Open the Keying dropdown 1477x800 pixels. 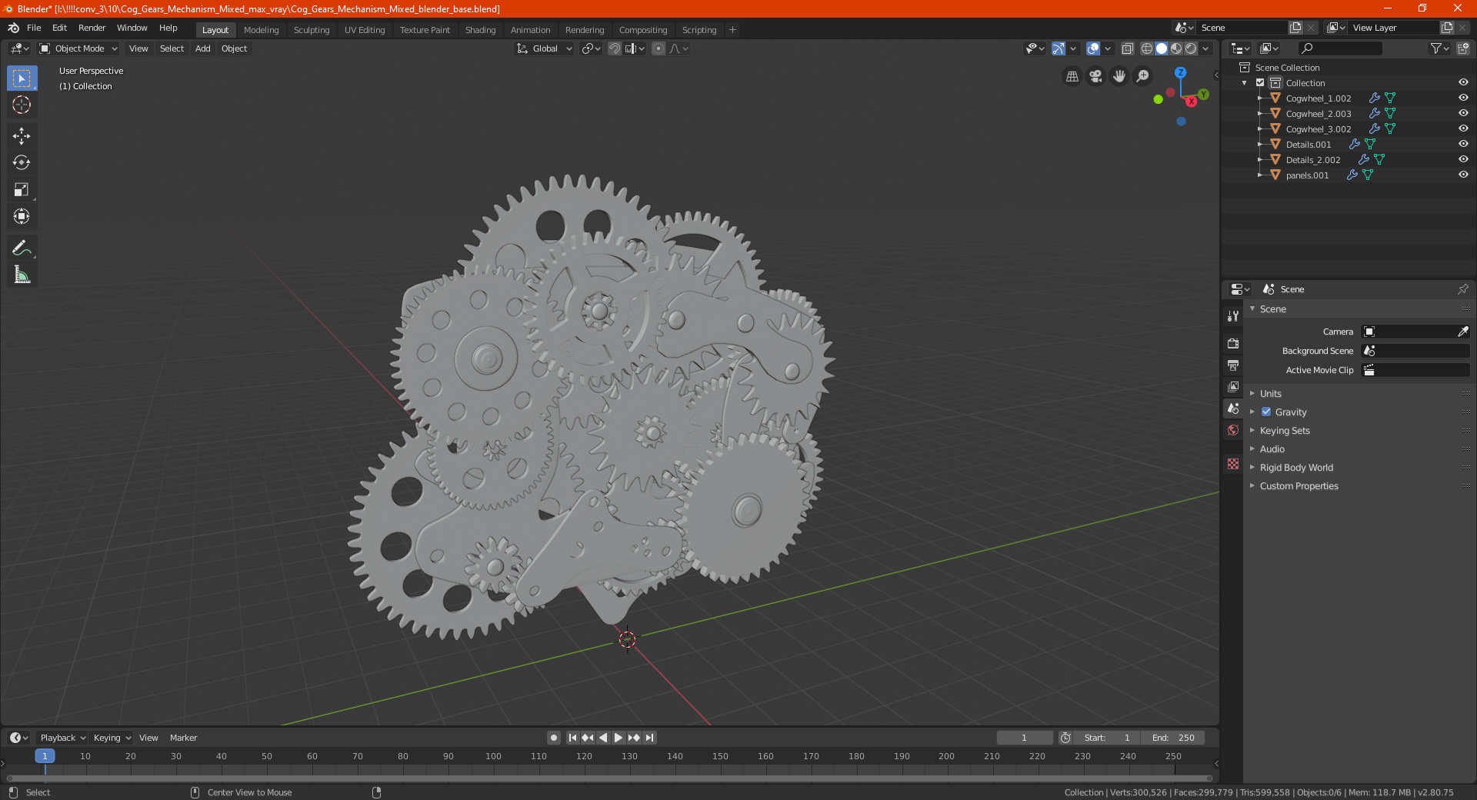click(112, 738)
